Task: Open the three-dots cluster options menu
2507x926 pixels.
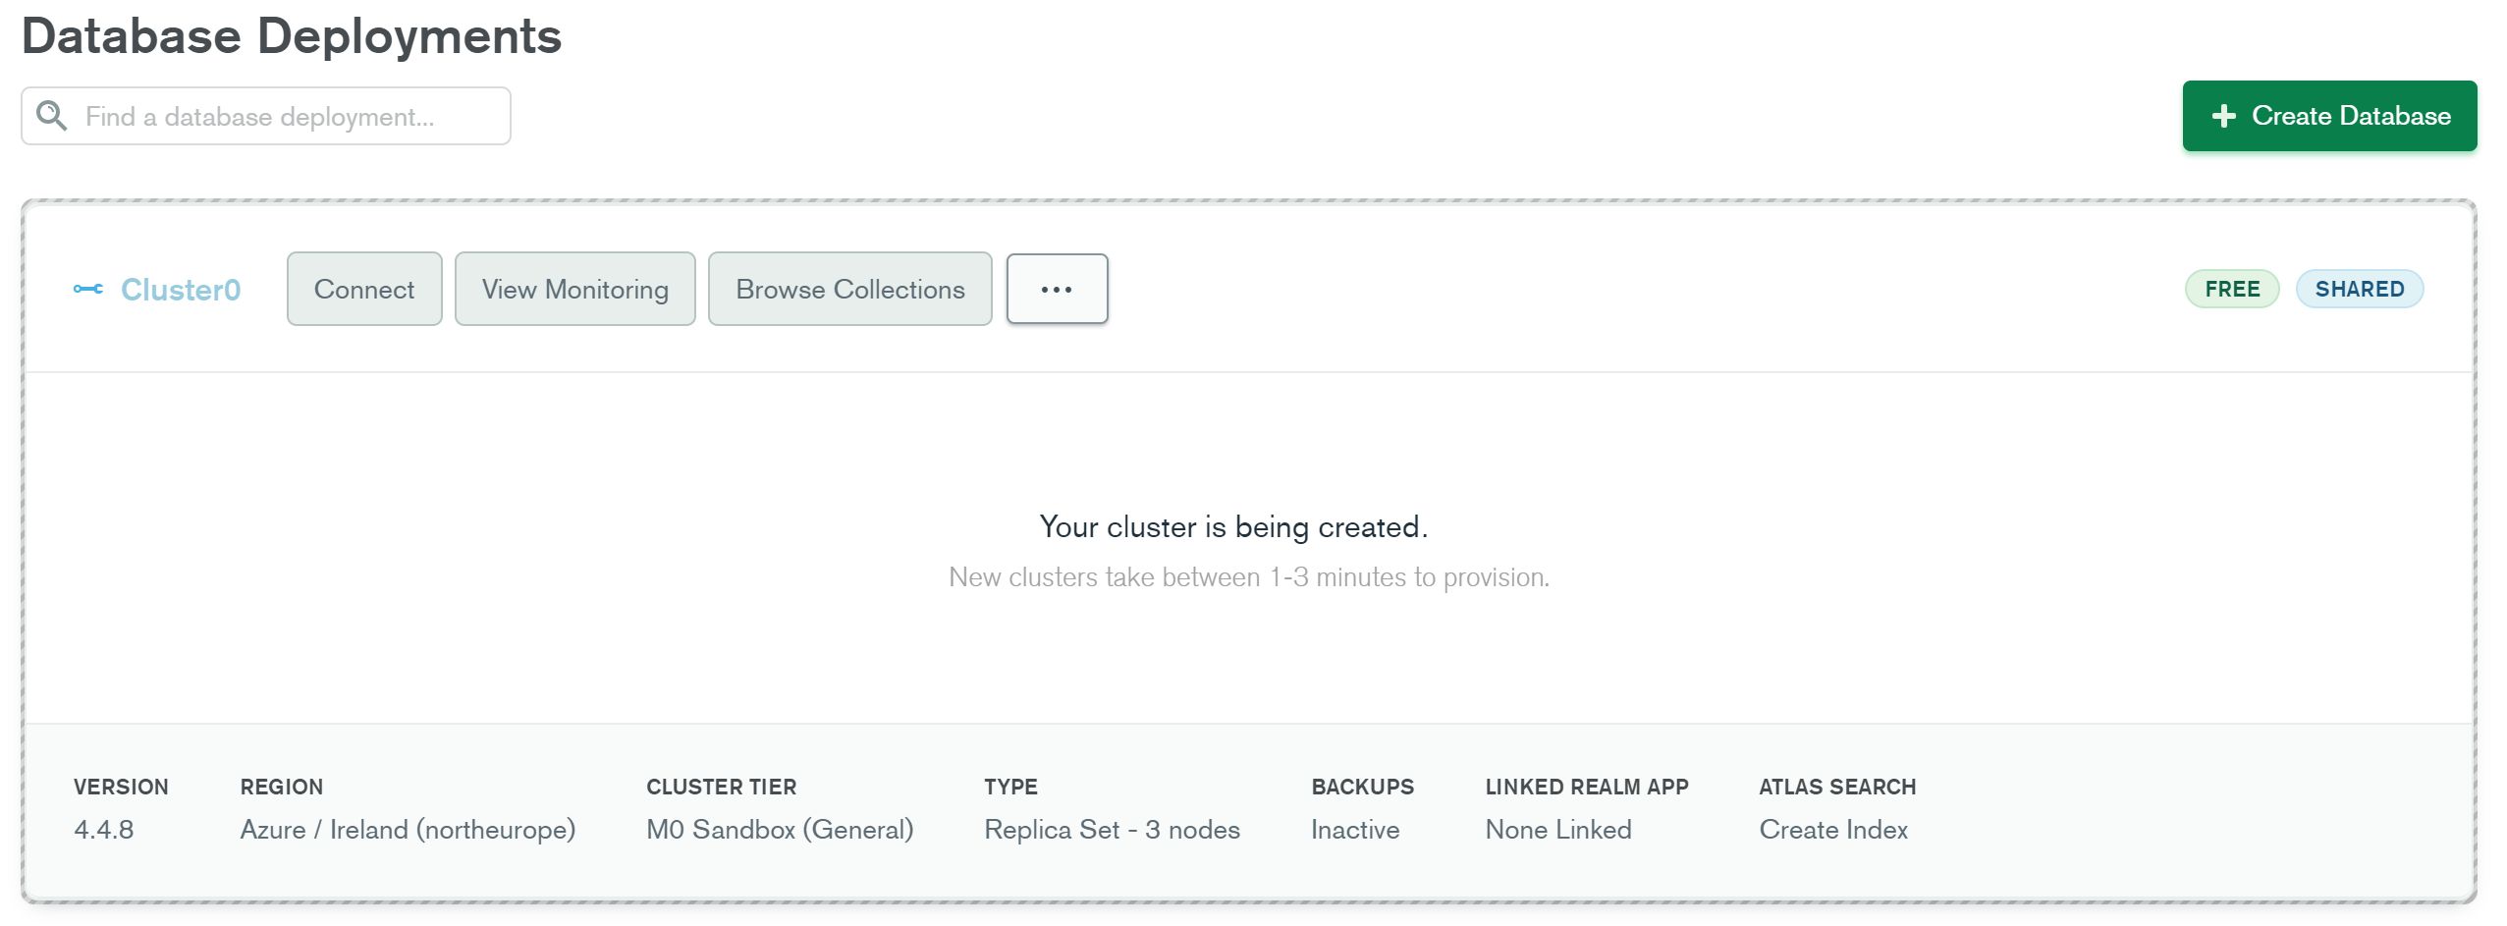Action: click(1057, 289)
